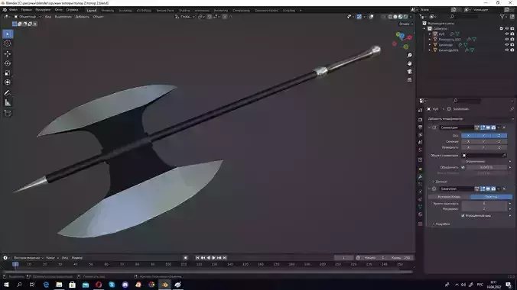Jump to timeline end control
This screenshot has height=290, width=517.
225,258
